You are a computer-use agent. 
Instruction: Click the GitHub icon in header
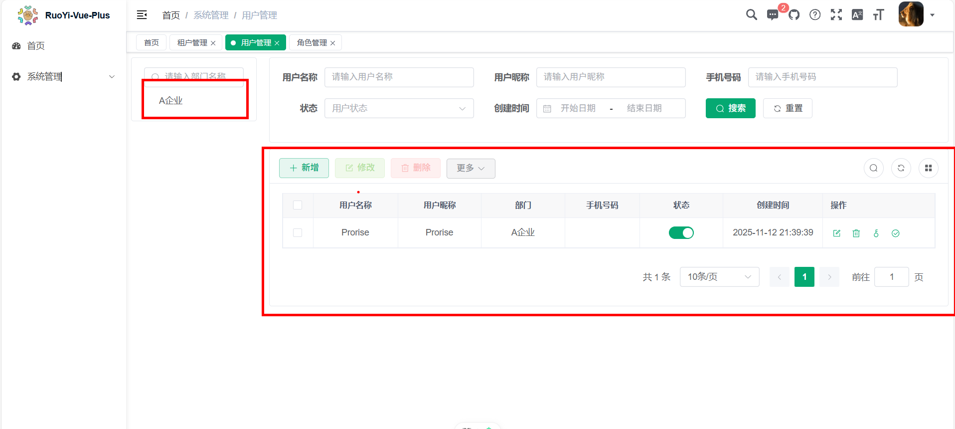tap(794, 15)
